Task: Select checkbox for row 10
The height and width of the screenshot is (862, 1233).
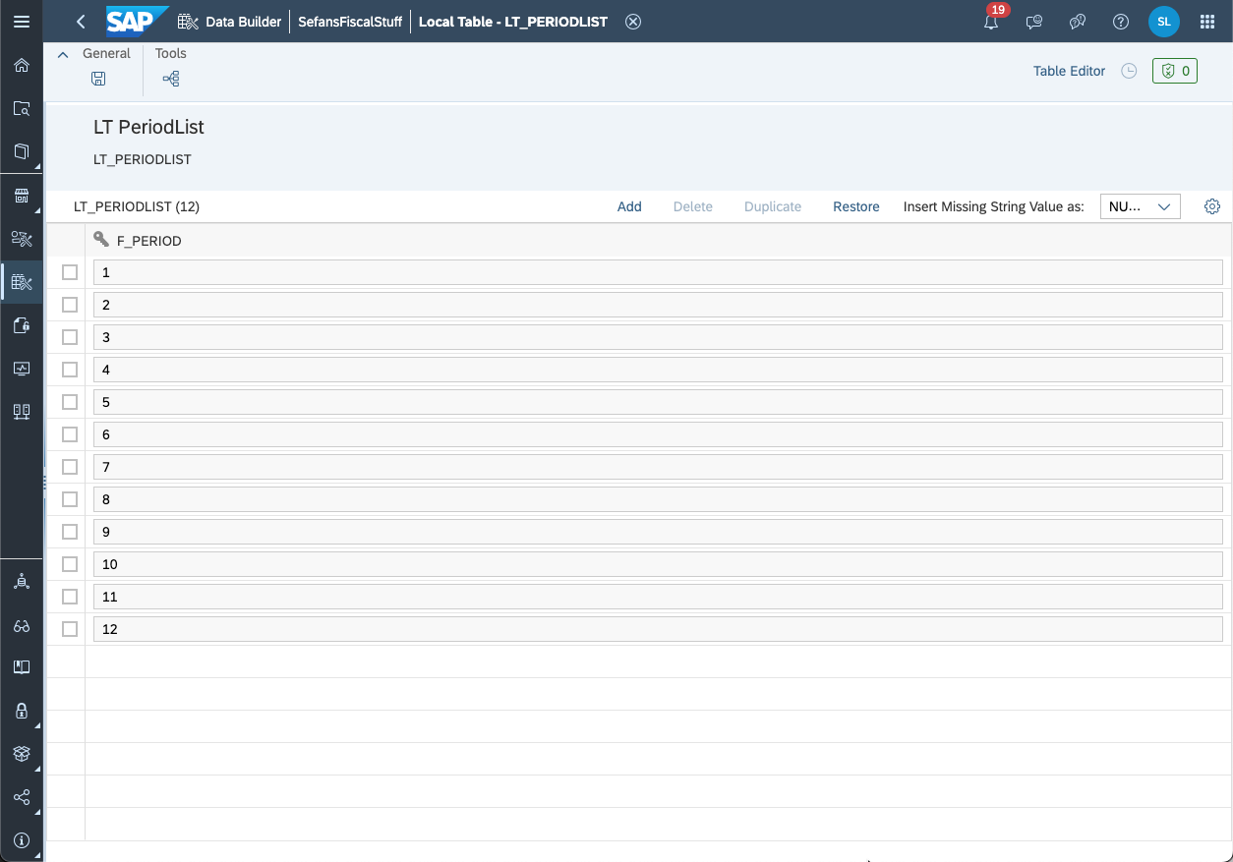Action: coord(70,564)
